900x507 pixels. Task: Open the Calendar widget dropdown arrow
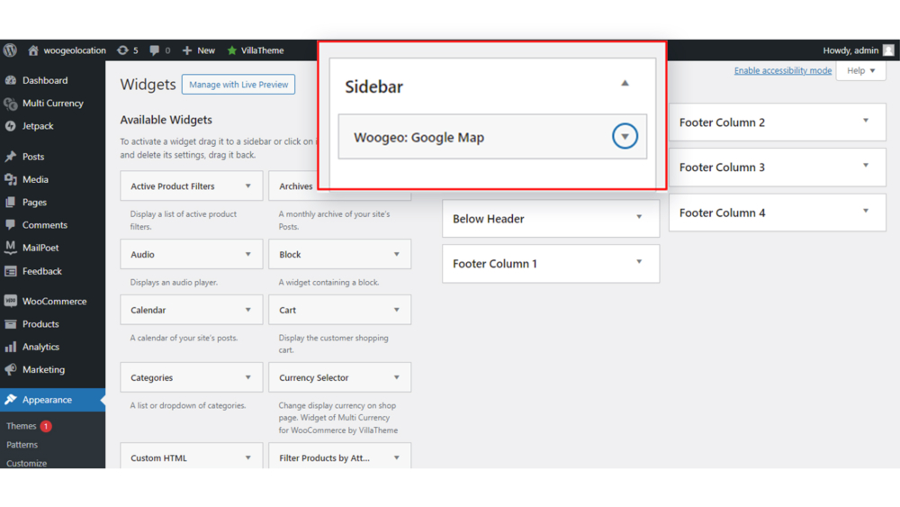coord(248,310)
